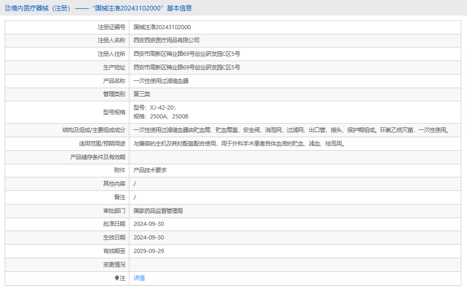467x288 pixels.
Task: Click the 管理类别 label
Action: pos(114,94)
